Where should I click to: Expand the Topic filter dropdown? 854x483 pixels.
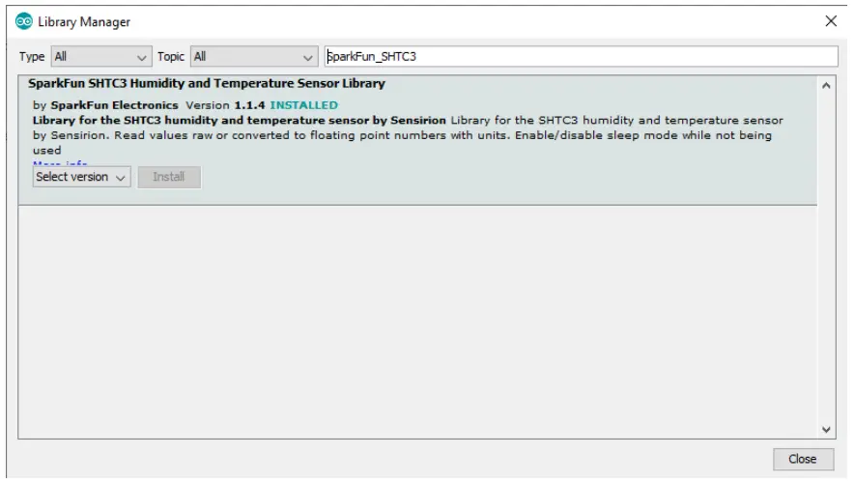tap(254, 57)
